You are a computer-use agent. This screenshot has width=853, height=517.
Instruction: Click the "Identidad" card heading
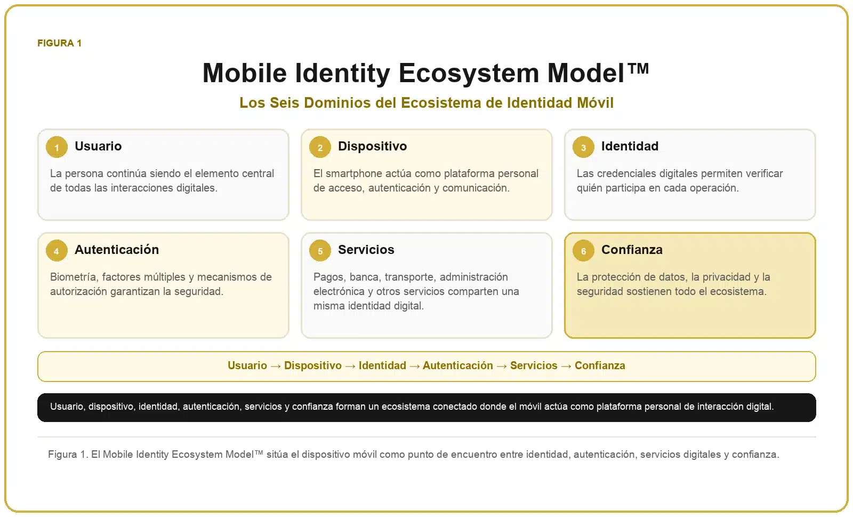click(x=630, y=146)
